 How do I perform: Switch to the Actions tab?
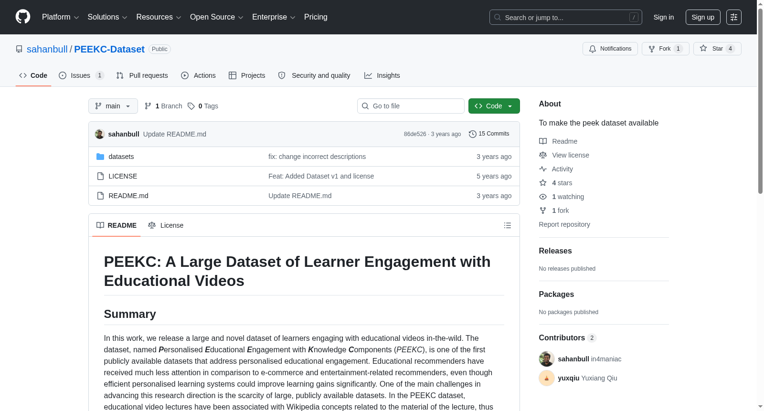[x=199, y=75]
